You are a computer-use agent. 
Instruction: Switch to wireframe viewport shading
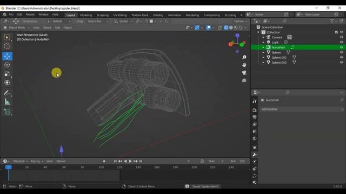[x=226, y=27]
